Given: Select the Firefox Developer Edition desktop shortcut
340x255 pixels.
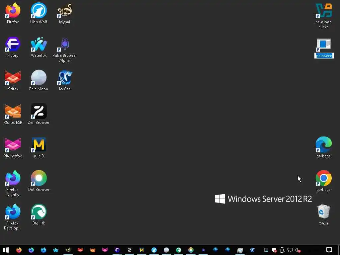Looking at the screenshot, I should point(13,217).
